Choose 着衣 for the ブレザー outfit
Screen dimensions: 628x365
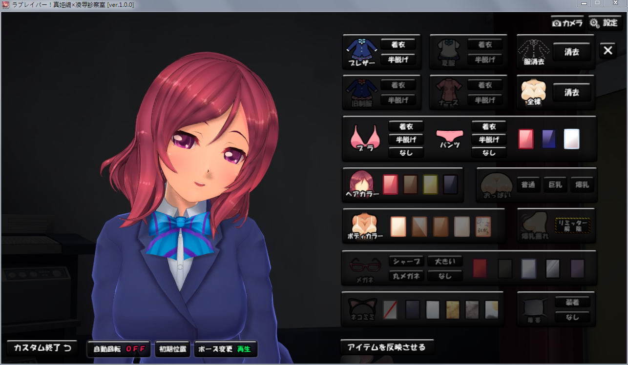pyautogui.click(x=398, y=44)
